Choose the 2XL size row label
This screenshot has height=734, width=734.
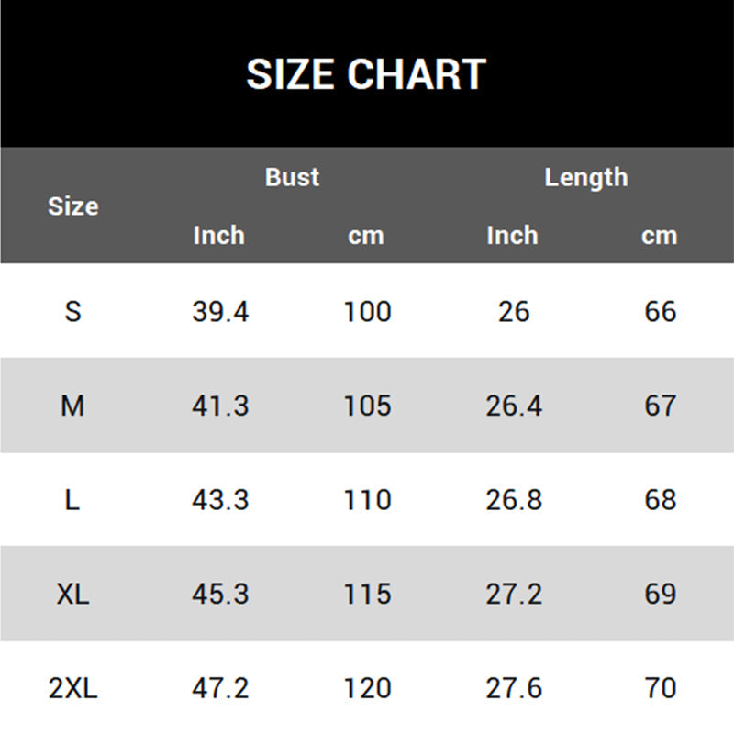click(72, 688)
